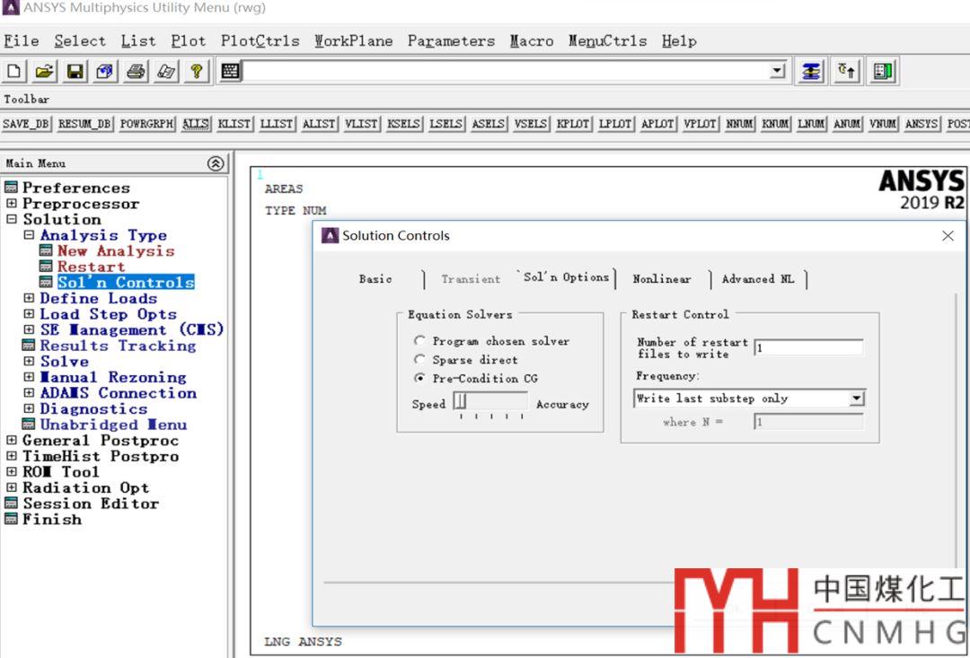The height and width of the screenshot is (658, 970).
Task: Open the command input dropdown arrow
Action: click(777, 72)
